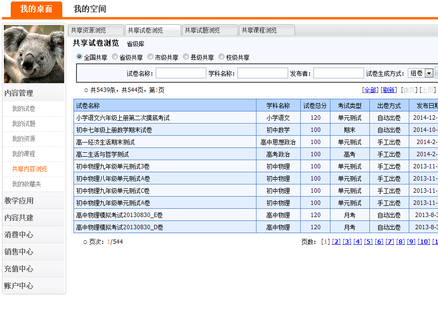This screenshot has width=438, height=309.
Task: Go to page 5 in pagination
Action: (x=368, y=242)
